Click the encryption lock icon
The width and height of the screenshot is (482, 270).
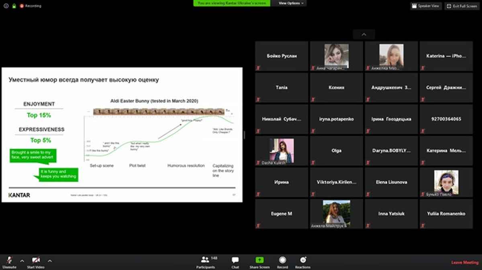[x=14, y=6]
